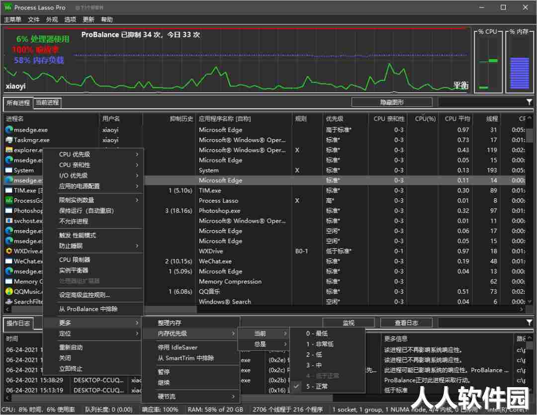Switch to the 操作日志 tab
The width and height of the screenshot is (537, 415).
coord(18,323)
